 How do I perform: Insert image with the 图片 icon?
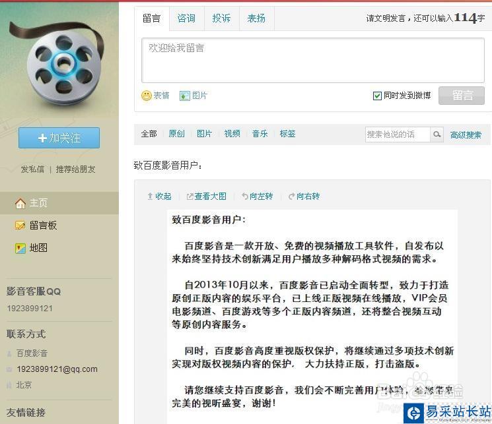185,96
